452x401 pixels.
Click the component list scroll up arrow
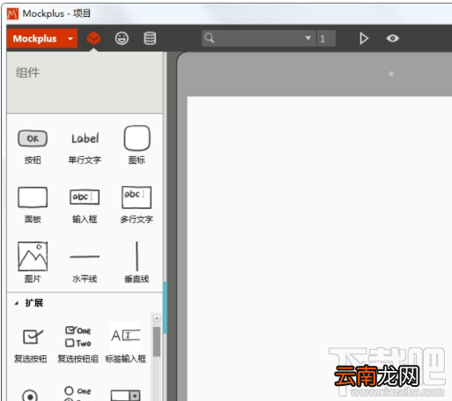[x=157, y=318]
